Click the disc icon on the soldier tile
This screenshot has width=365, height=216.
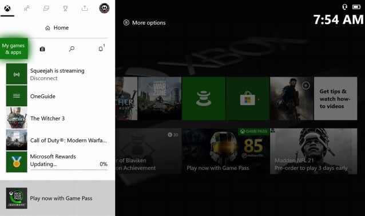coord(306,86)
